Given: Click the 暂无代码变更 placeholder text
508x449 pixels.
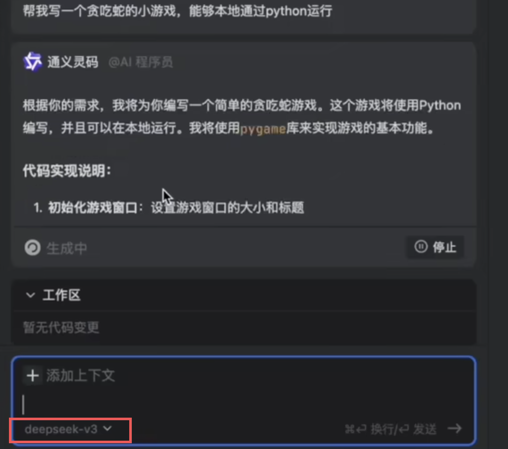Looking at the screenshot, I should pos(61,327).
